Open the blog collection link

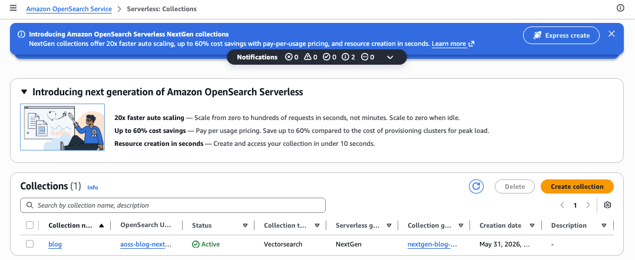55,244
